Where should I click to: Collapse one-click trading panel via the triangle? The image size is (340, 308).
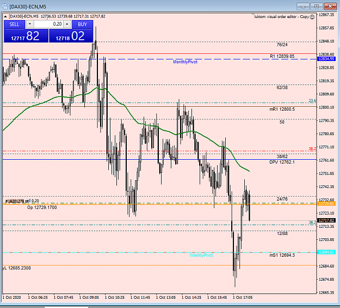point(5,16)
